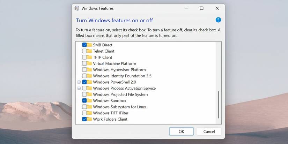The image size is (288, 144).
Task: Click the Work Folders Client folder icon
Action: click(90, 119)
